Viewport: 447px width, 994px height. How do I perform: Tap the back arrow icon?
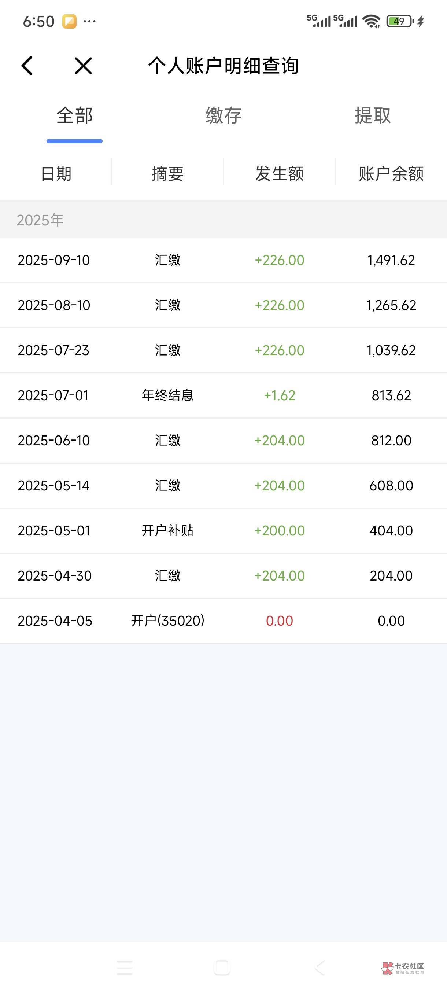(27, 66)
